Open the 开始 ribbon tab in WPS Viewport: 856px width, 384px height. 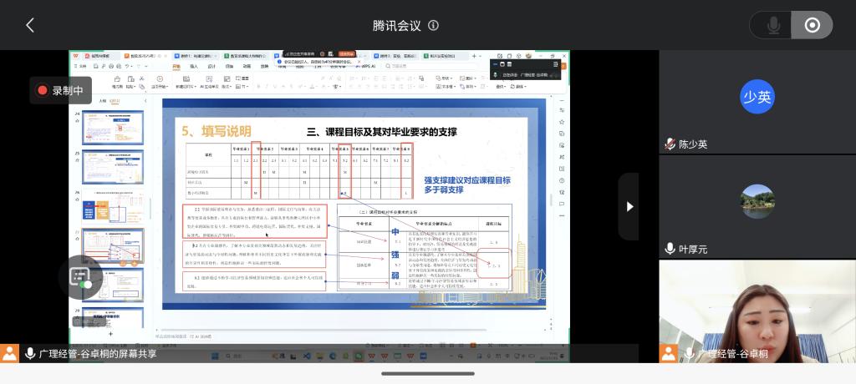pyautogui.click(x=176, y=66)
